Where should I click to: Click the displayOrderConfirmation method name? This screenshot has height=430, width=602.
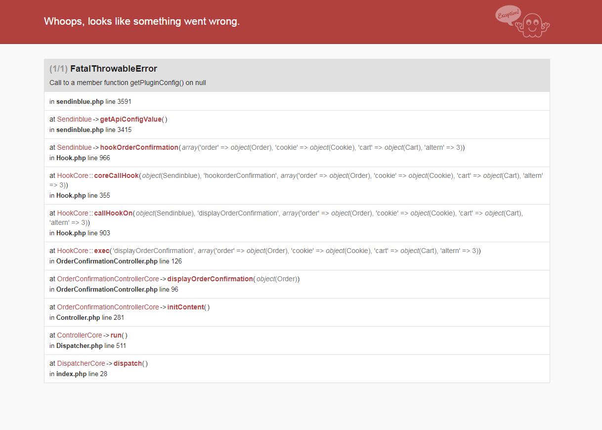click(x=210, y=279)
